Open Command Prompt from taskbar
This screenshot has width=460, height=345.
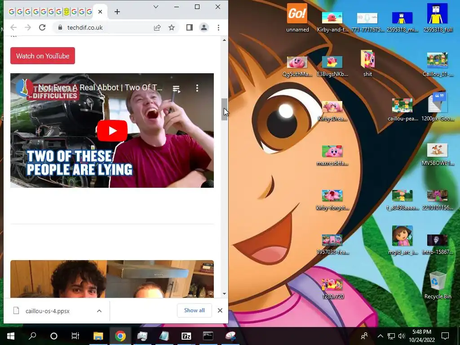(208, 336)
